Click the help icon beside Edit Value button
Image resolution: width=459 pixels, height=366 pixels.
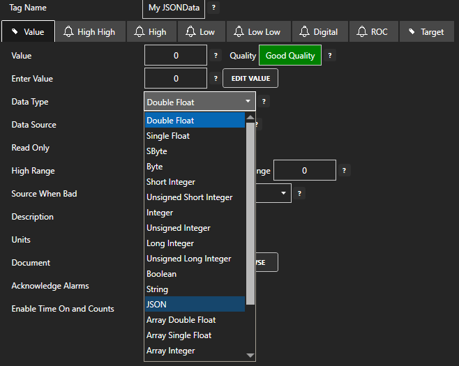(216, 79)
